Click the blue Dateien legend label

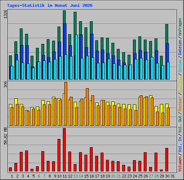tap(180, 48)
